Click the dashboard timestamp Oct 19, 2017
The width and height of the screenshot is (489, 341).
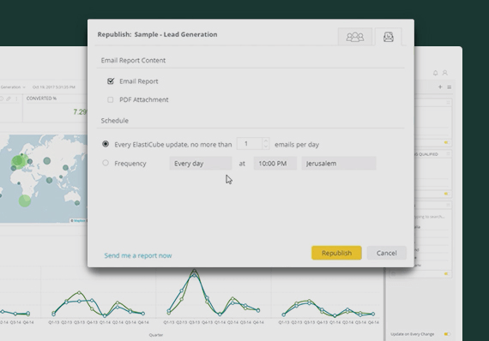[54, 87]
